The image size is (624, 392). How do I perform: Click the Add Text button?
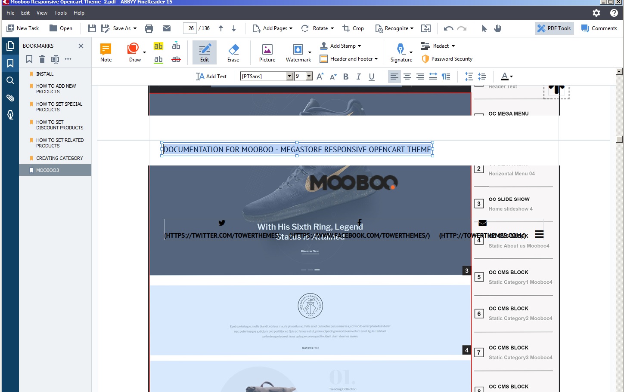point(211,77)
